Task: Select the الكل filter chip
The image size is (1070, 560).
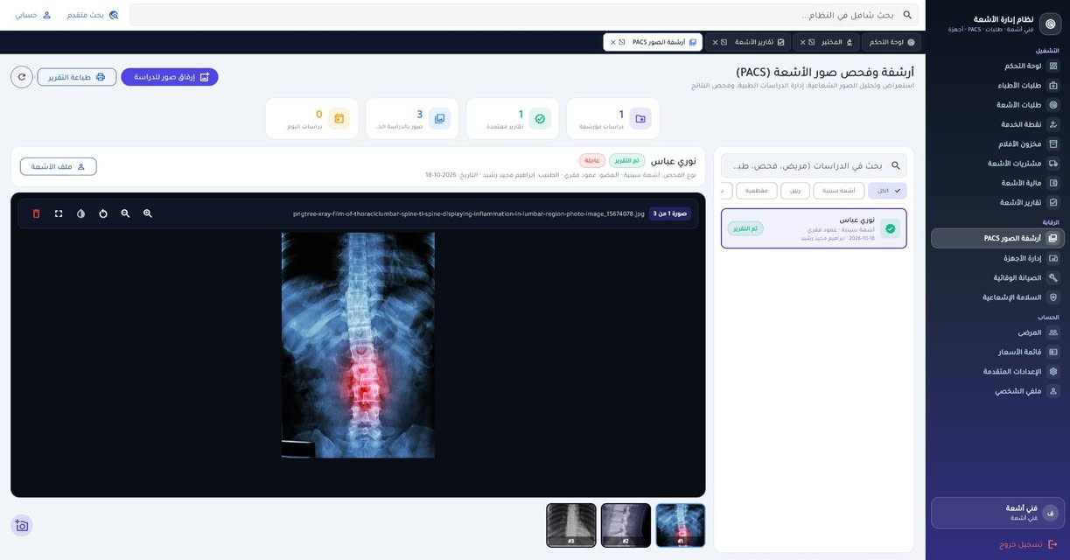Action: tap(887, 191)
